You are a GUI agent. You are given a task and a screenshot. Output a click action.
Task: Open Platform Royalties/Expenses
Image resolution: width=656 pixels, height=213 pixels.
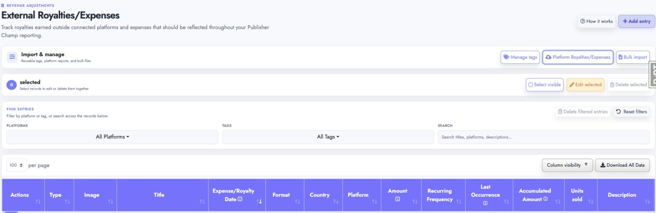coord(578,57)
